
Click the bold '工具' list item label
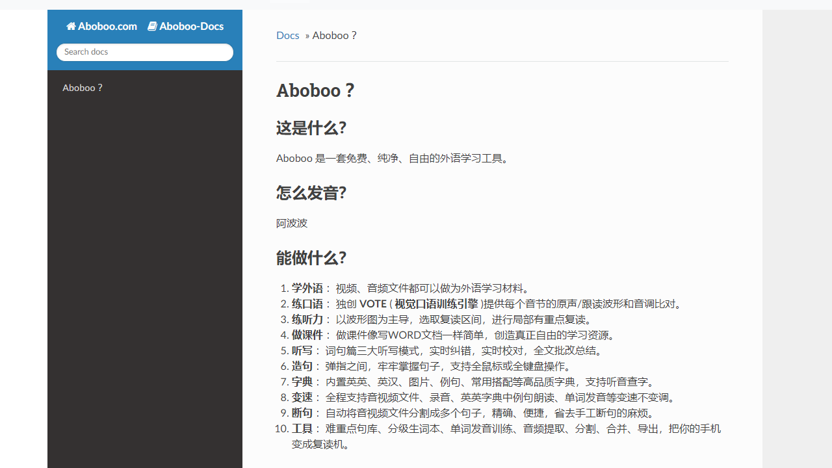[x=302, y=428]
